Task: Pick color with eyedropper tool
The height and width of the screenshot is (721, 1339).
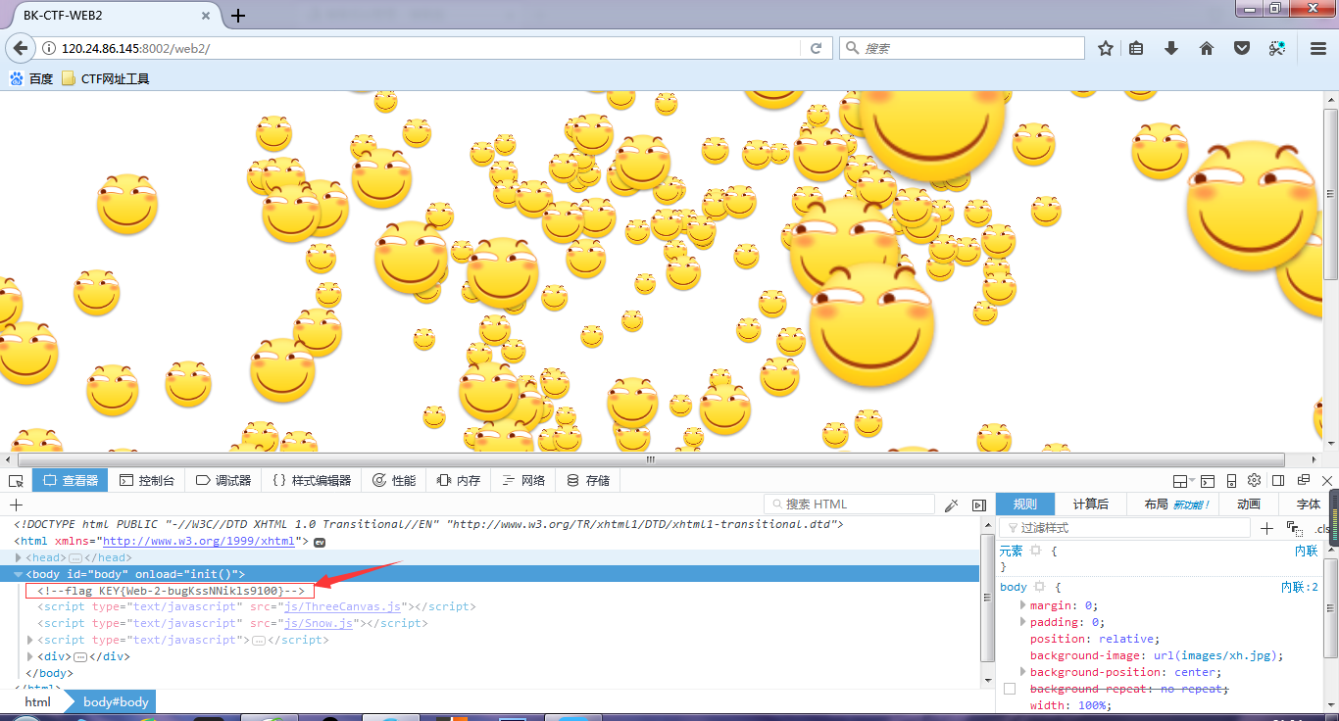Action: (x=951, y=505)
